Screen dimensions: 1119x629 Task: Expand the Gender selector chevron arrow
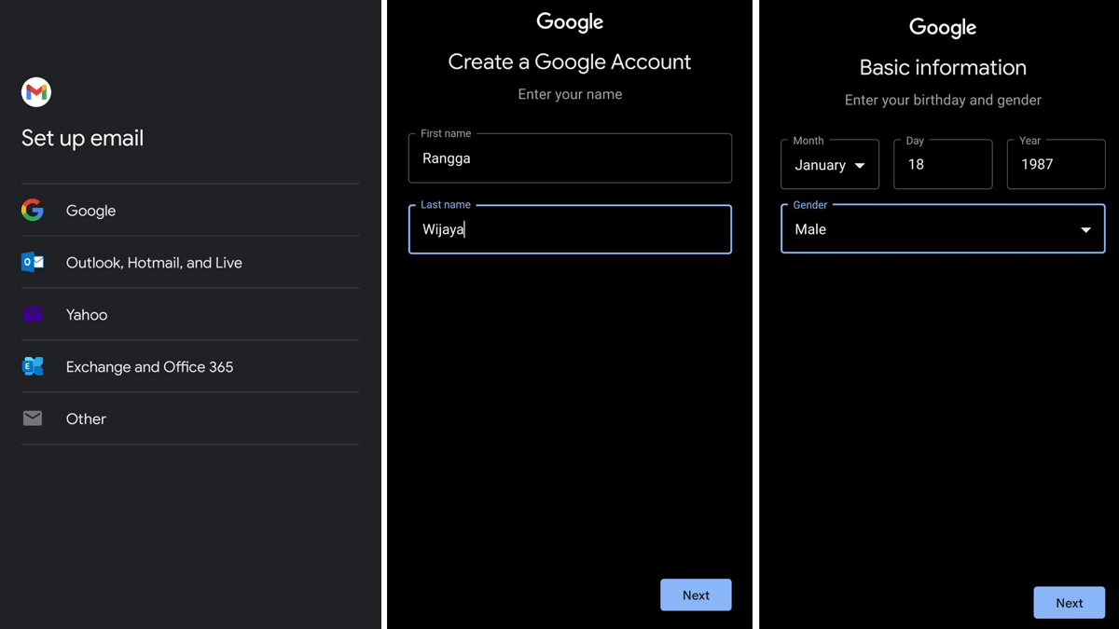click(x=1084, y=228)
